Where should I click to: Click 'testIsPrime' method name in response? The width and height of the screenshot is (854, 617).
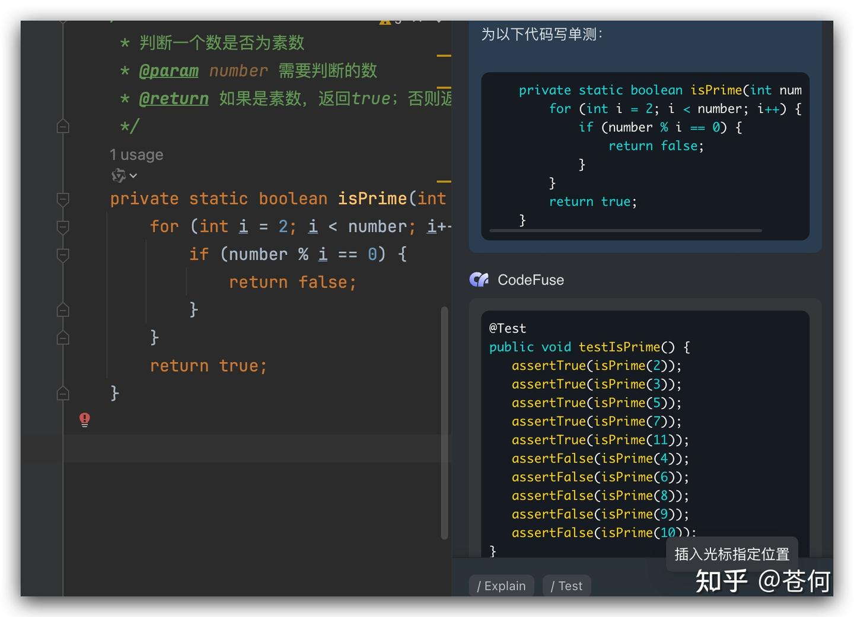coord(619,347)
